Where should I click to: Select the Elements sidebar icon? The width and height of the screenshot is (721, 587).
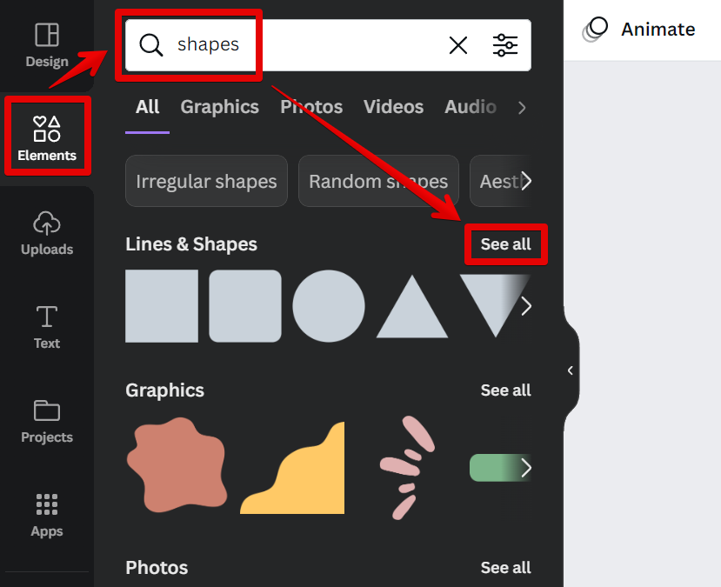(x=47, y=138)
